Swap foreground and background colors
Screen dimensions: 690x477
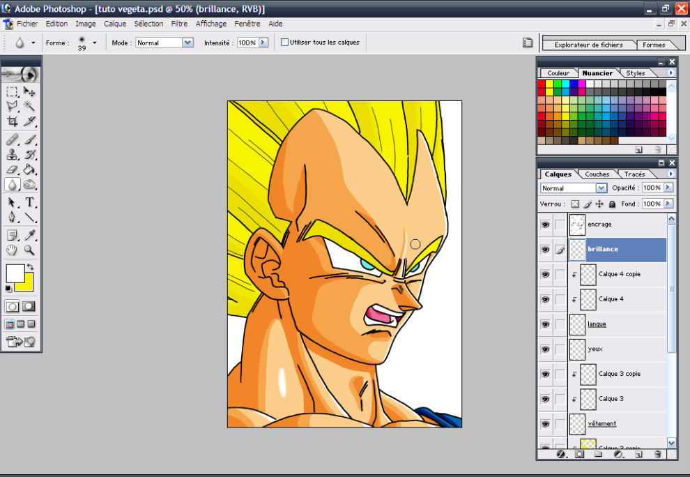(30, 267)
